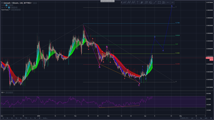Select the magenta wave label B
214x120 pixels.
tap(107, 47)
